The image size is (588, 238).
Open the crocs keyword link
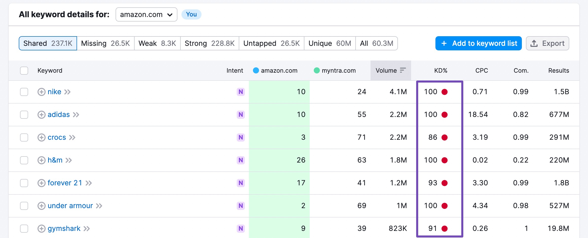pos(57,137)
